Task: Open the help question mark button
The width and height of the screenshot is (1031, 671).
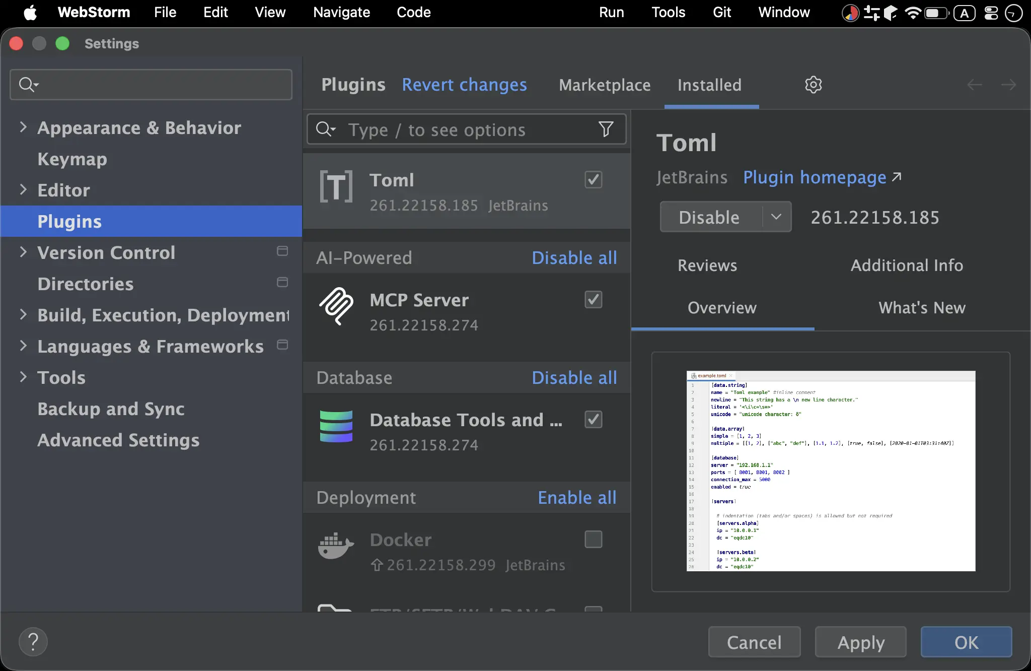Action: 33,642
